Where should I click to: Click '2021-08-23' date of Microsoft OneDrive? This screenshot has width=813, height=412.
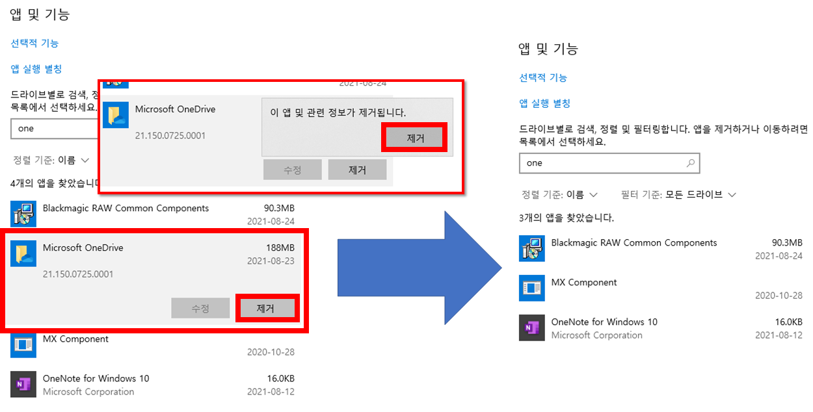click(x=271, y=261)
